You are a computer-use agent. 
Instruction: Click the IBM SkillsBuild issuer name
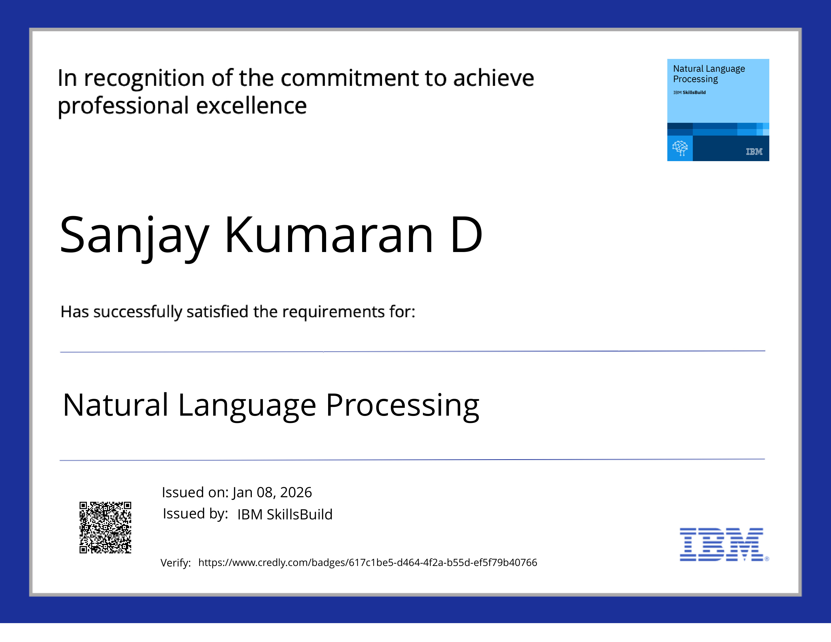(x=285, y=514)
